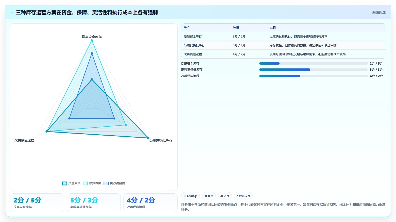Toggle the 供货保障 legend entry
The height and width of the screenshot is (222, 396).
point(92,183)
